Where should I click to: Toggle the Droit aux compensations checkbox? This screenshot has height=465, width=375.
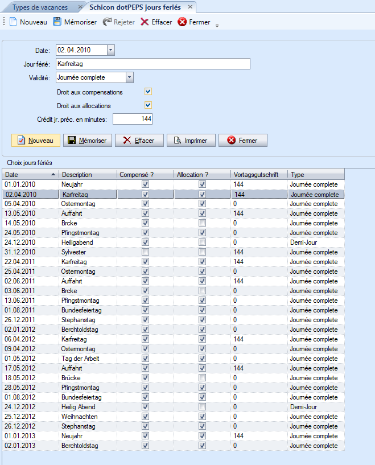pos(149,92)
